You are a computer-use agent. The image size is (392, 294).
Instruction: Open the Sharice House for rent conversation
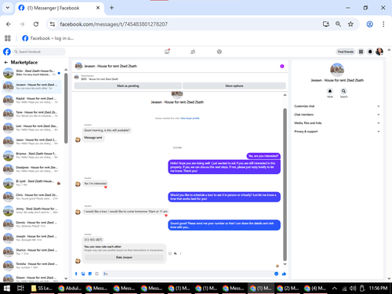tap(32, 252)
